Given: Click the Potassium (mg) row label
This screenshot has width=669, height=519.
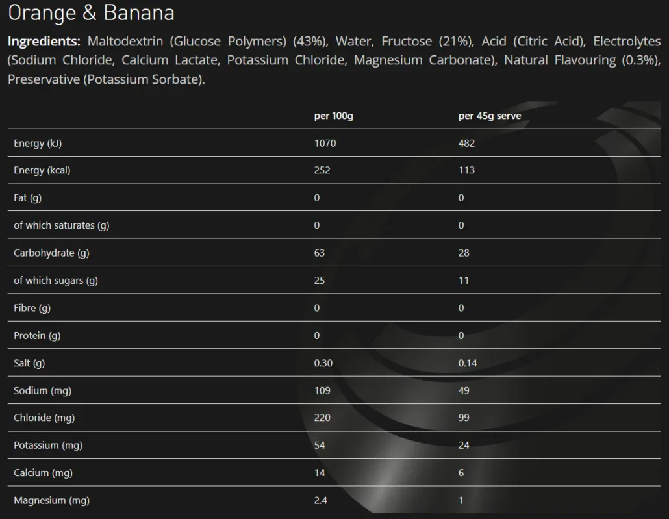Looking at the screenshot, I should pyautogui.click(x=48, y=446).
